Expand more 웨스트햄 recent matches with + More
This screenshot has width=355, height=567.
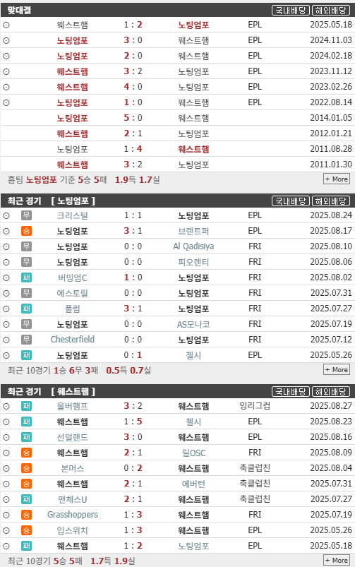tap(337, 560)
